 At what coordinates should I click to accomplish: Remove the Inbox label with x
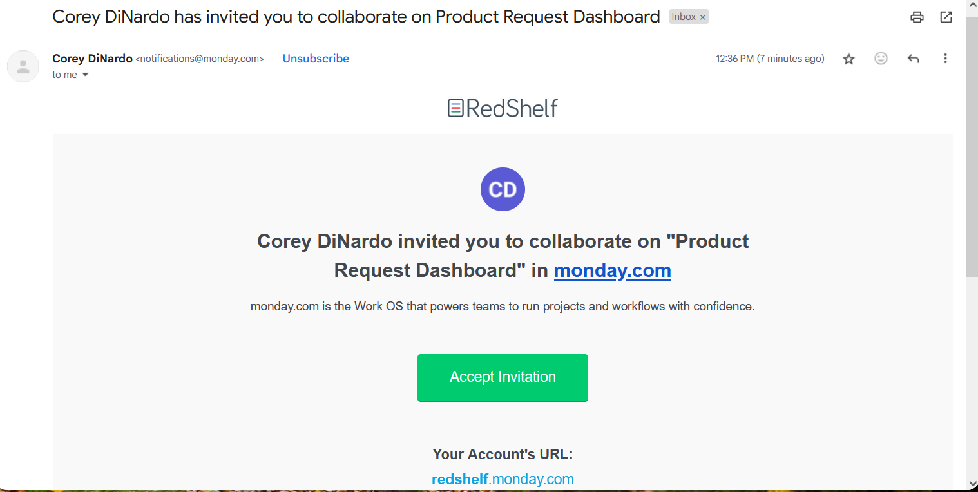pos(703,17)
